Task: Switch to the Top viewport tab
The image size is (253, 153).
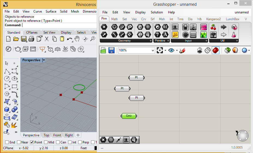Action: point(46,135)
